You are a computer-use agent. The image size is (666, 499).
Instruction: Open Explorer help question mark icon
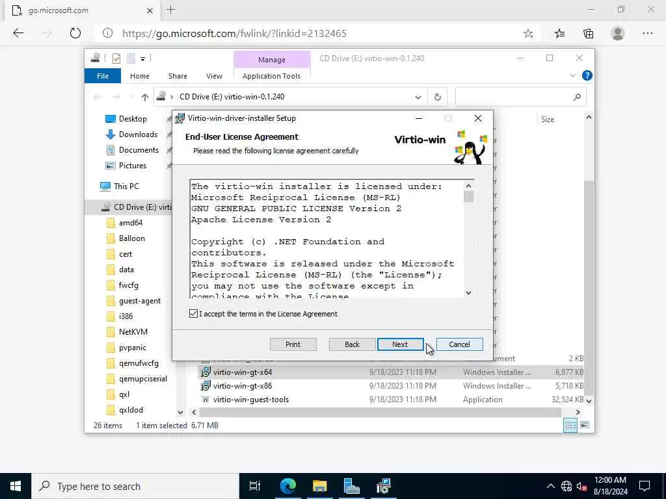pyautogui.click(x=587, y=75)
